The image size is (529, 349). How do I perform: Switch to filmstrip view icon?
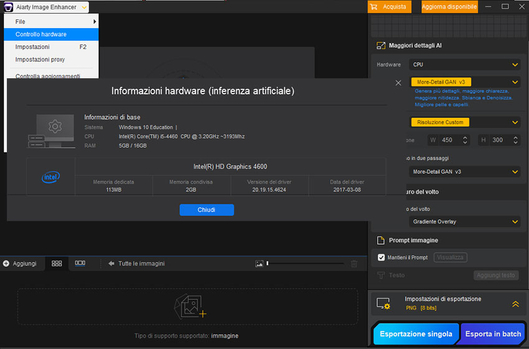pyautogui.click(x=80, y=263)
